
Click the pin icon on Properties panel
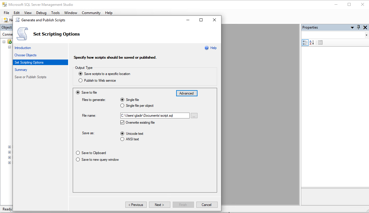click(358, 27)
